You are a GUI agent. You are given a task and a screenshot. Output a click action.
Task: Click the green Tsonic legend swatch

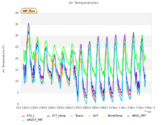coord(71,116)
